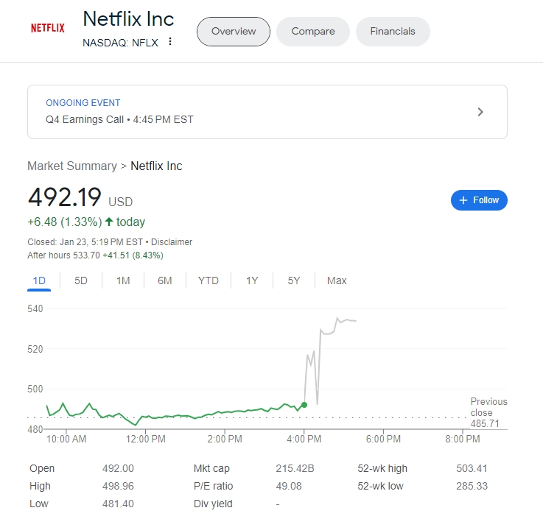Select the Overview tab

click(x=234, y=32)
